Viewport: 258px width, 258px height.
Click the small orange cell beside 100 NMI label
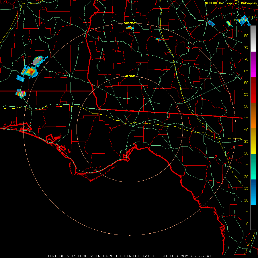pyautogui.click(x=130, y=28)
